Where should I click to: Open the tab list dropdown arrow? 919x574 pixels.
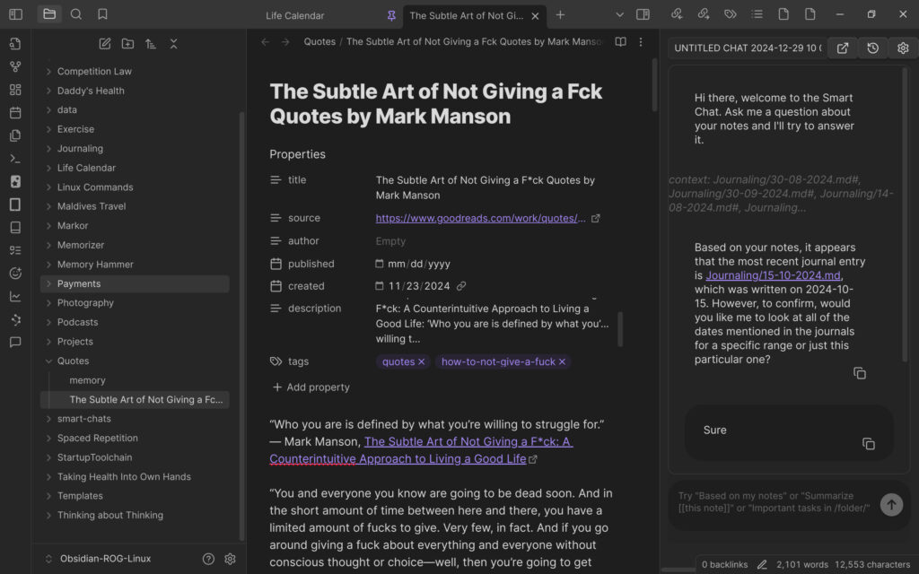(619, 15)
